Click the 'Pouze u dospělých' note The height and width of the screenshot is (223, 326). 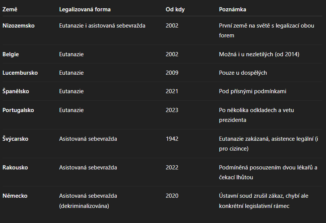point(243,73)
